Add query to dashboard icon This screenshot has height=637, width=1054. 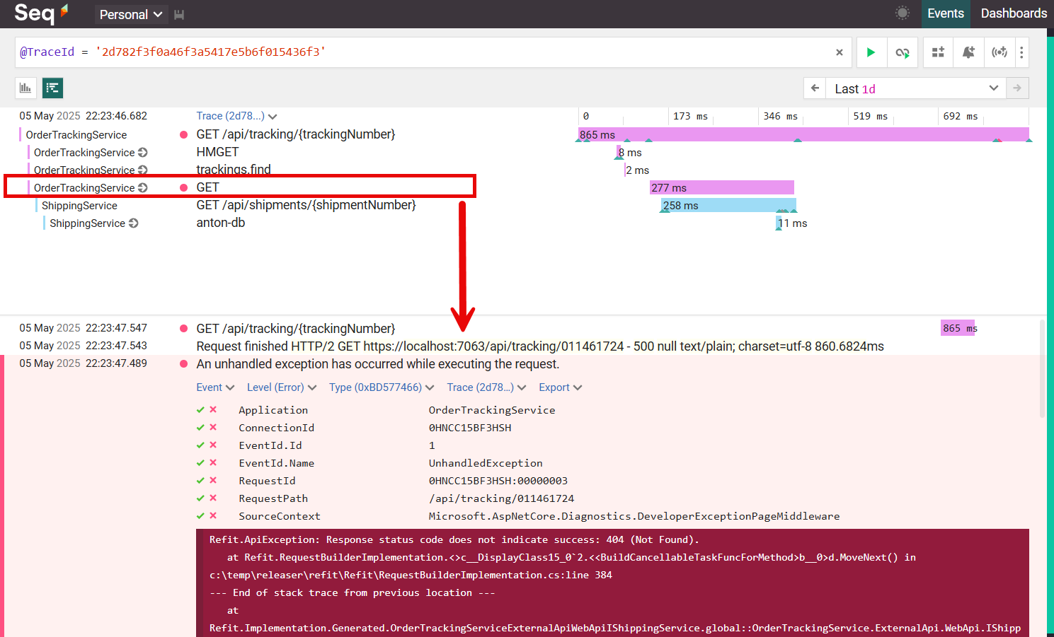tap(938, 52)
